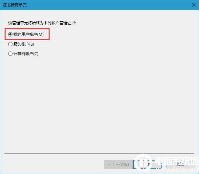Close the 证书管理单元 dialog
This screenshot has height=174, width=199.
(x=194, y=5)
